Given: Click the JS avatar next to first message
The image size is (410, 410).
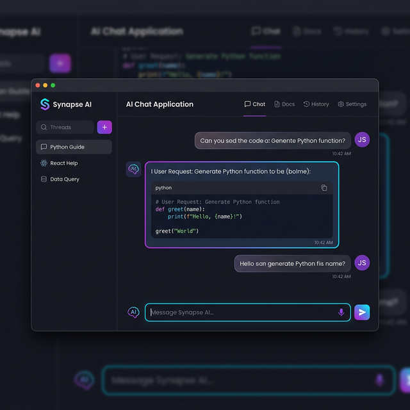Looking at the screenshot, I should click(362, 140).
